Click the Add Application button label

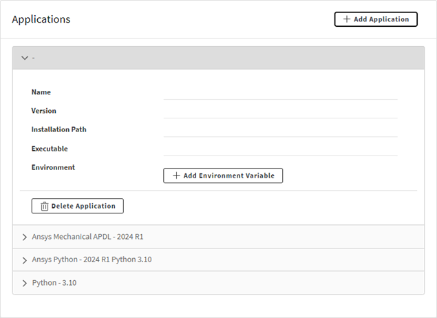(x=381, y=19)
